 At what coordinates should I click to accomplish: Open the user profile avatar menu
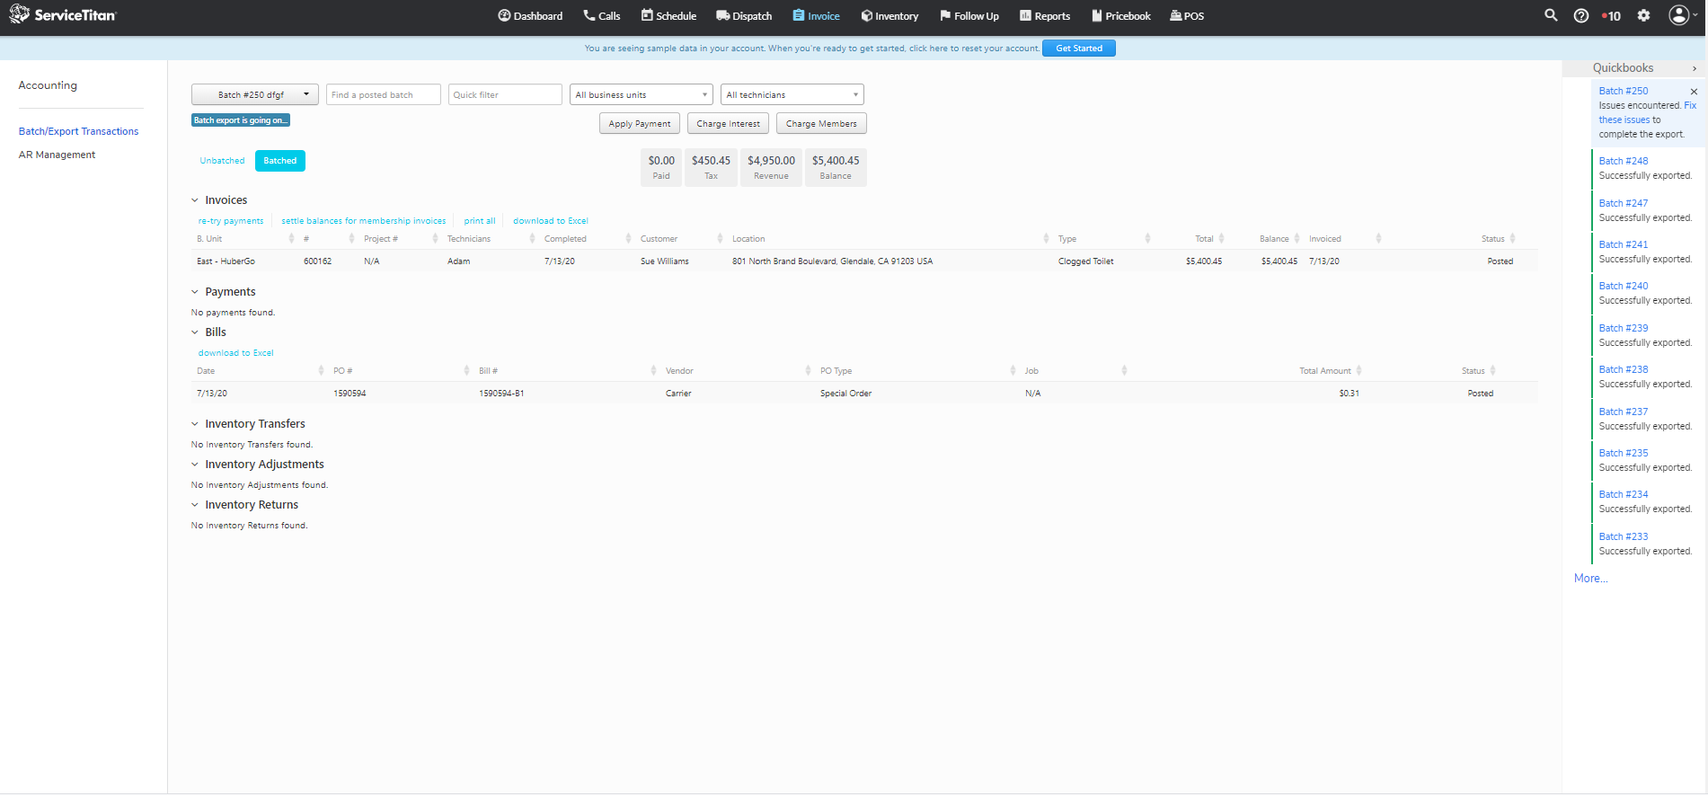point(1681,15)
